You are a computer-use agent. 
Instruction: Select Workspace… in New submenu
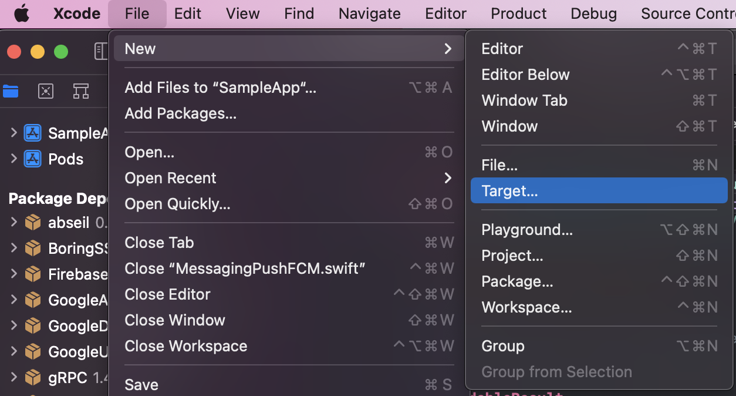tap(599, 307)
